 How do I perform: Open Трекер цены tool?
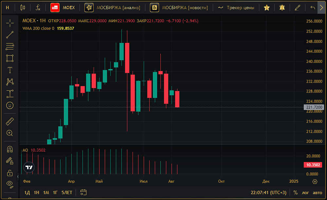(x=236, y=8)
